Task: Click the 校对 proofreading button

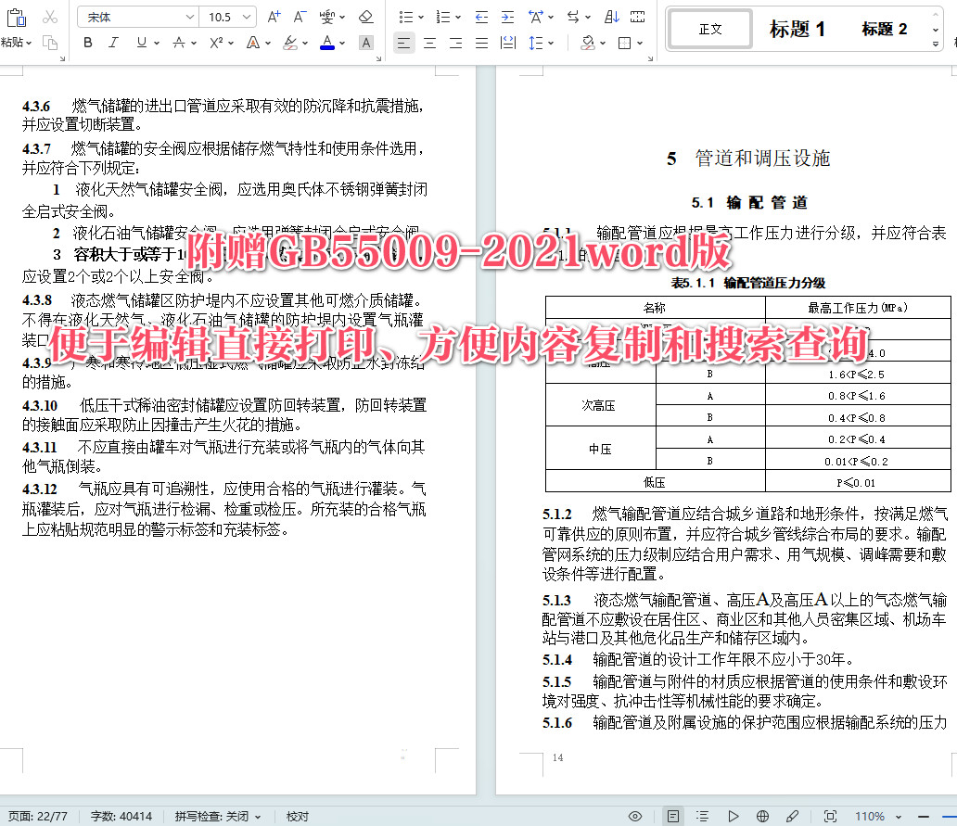Action: click(x=297, y=817)
